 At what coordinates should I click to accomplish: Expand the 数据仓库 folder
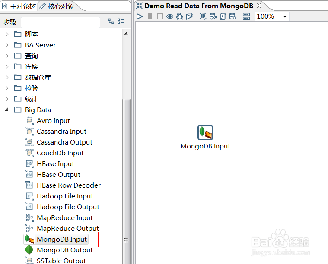[x=7, y=78]
